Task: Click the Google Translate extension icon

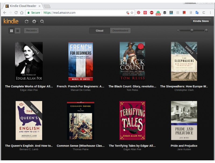Action: click(197, 13)
